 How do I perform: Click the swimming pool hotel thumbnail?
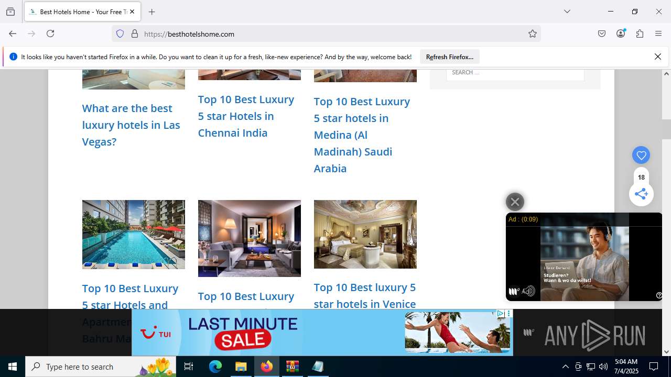coord(134,235)
